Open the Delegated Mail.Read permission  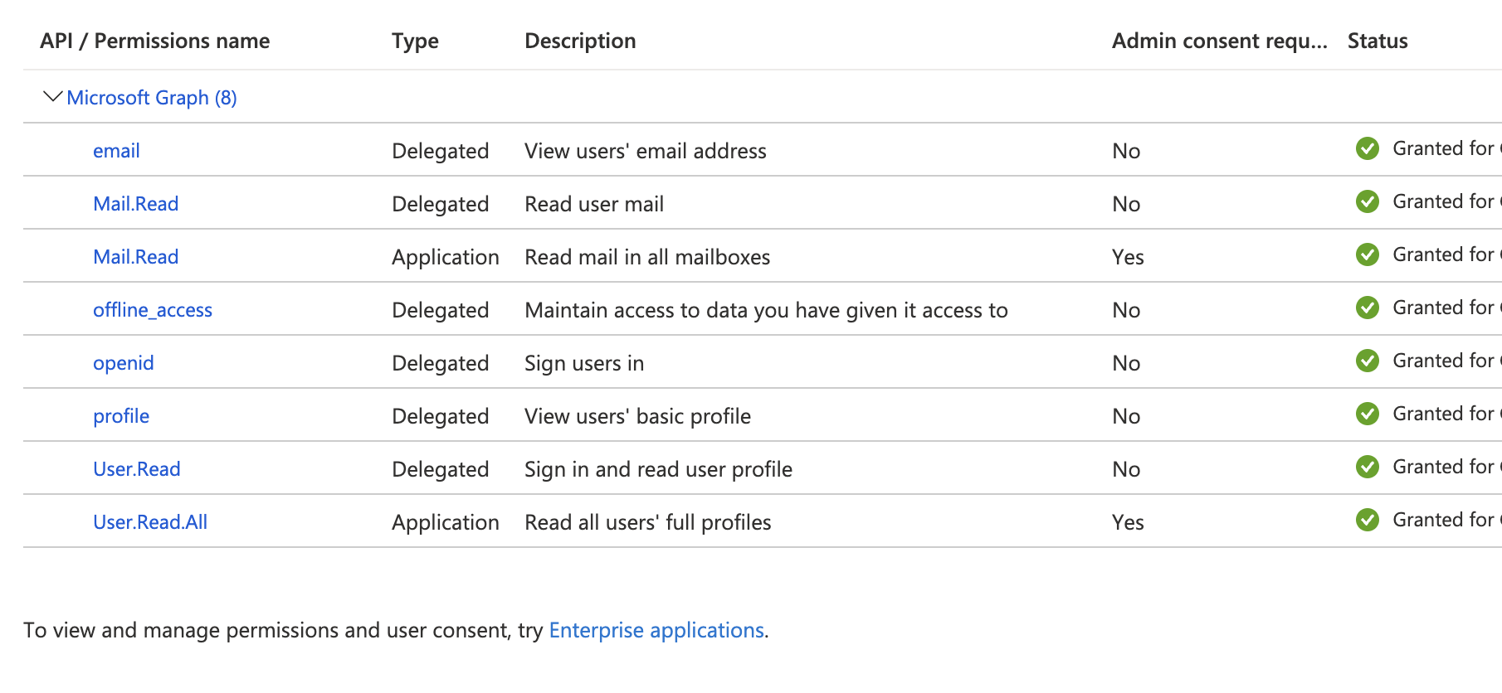[136, 204]
